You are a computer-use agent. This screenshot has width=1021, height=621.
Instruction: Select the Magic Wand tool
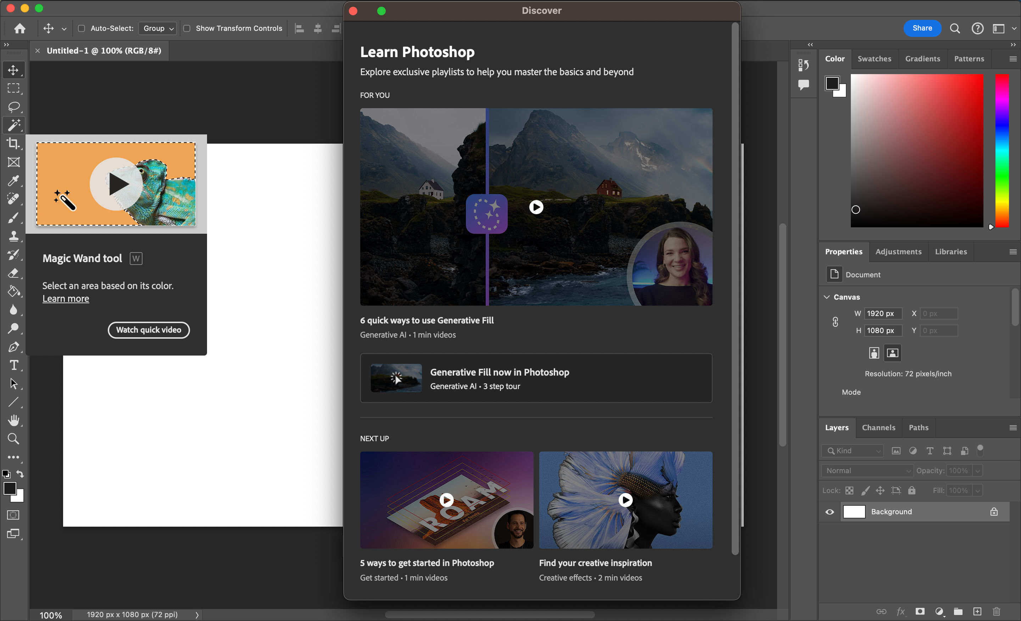click(x=13, y=125)
